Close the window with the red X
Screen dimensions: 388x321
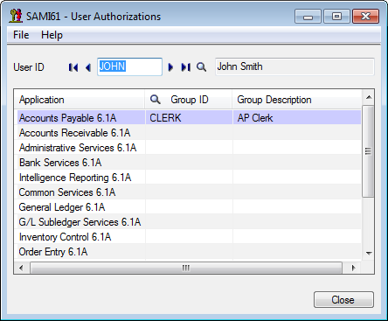click(365, 17)
